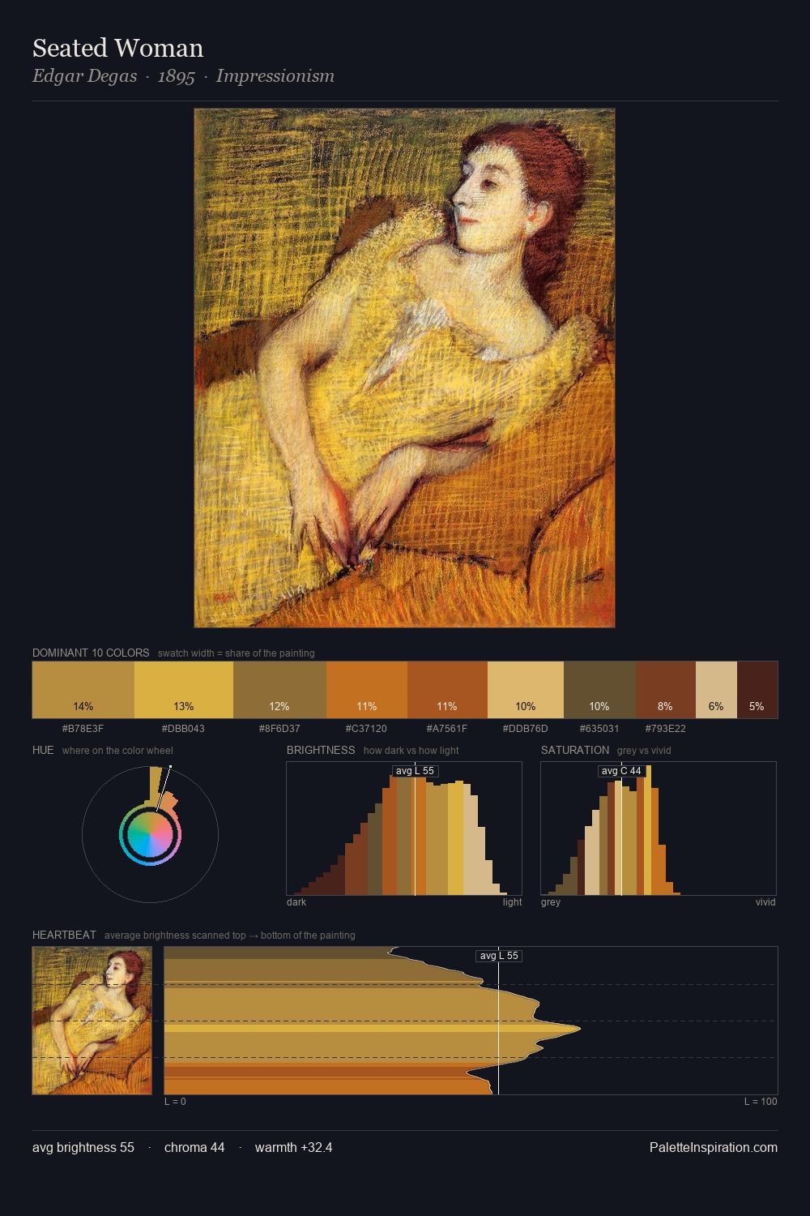
Task: Click the hue color wheel
Action: point(150,834)
